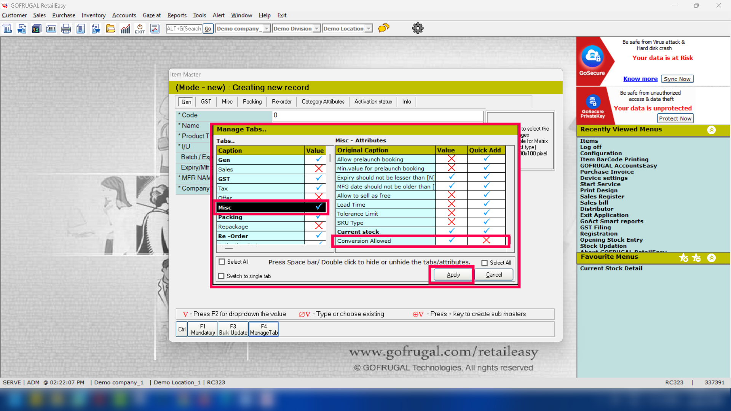This screenshot has height=411, width=731.
Task: Toggle Quick Add for Conversion Allowed
Action: click(x=486, y=241)
